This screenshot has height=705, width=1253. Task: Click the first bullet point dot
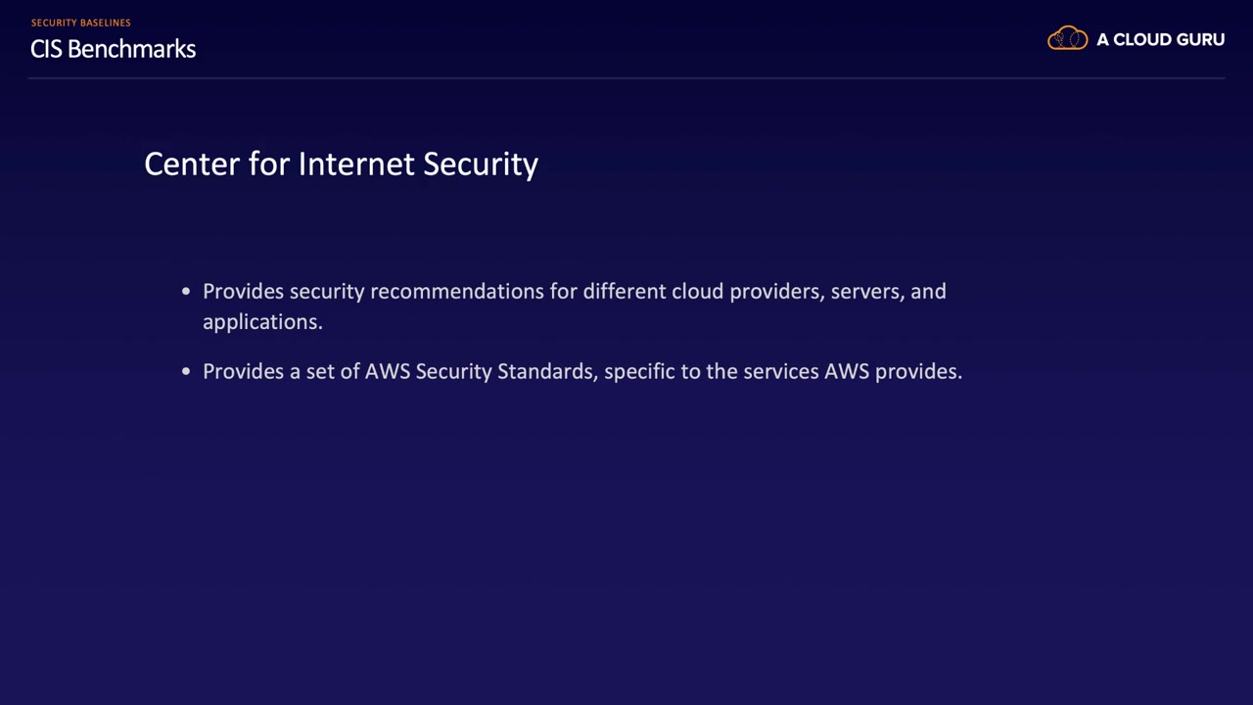pos(186,291)
